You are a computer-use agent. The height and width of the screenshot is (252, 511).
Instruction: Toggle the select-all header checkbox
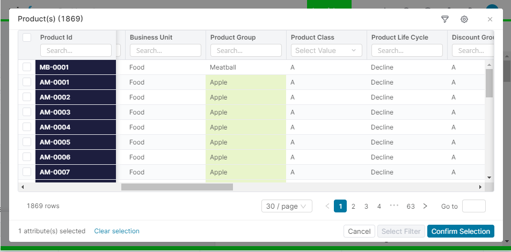click(27, 37)
